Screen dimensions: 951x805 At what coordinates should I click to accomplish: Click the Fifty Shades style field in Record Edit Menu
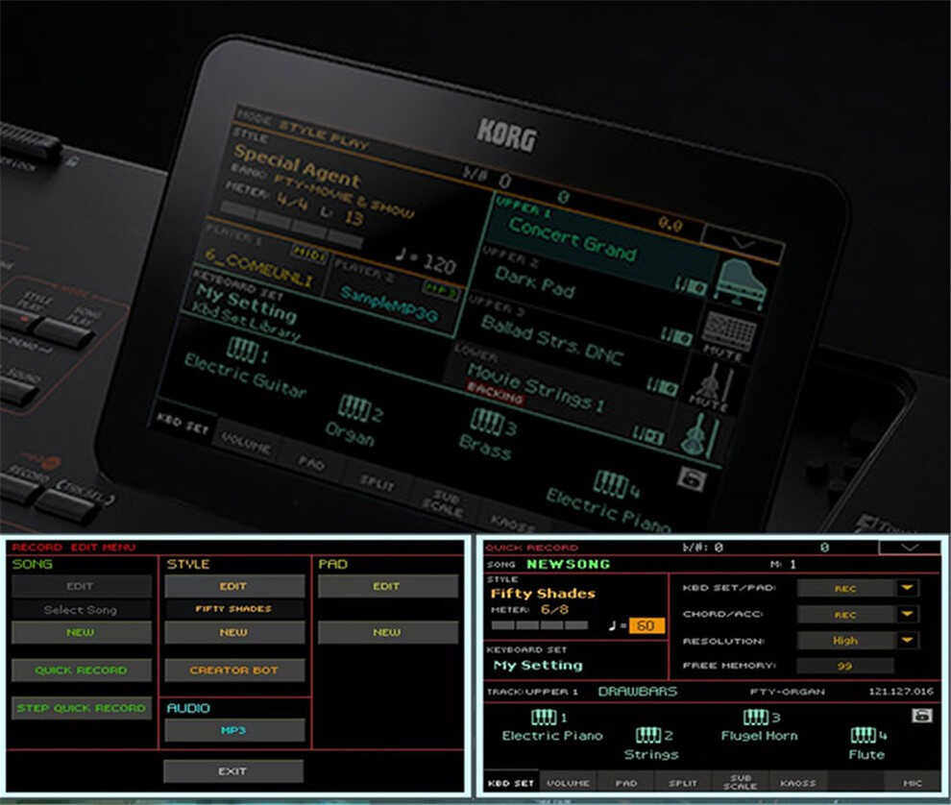[x=234, y=609]
